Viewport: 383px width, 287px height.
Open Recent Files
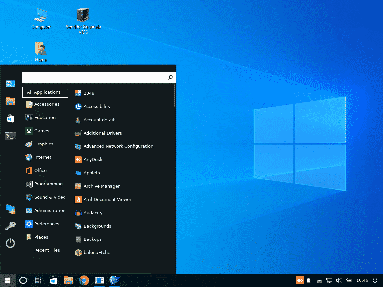47,250
